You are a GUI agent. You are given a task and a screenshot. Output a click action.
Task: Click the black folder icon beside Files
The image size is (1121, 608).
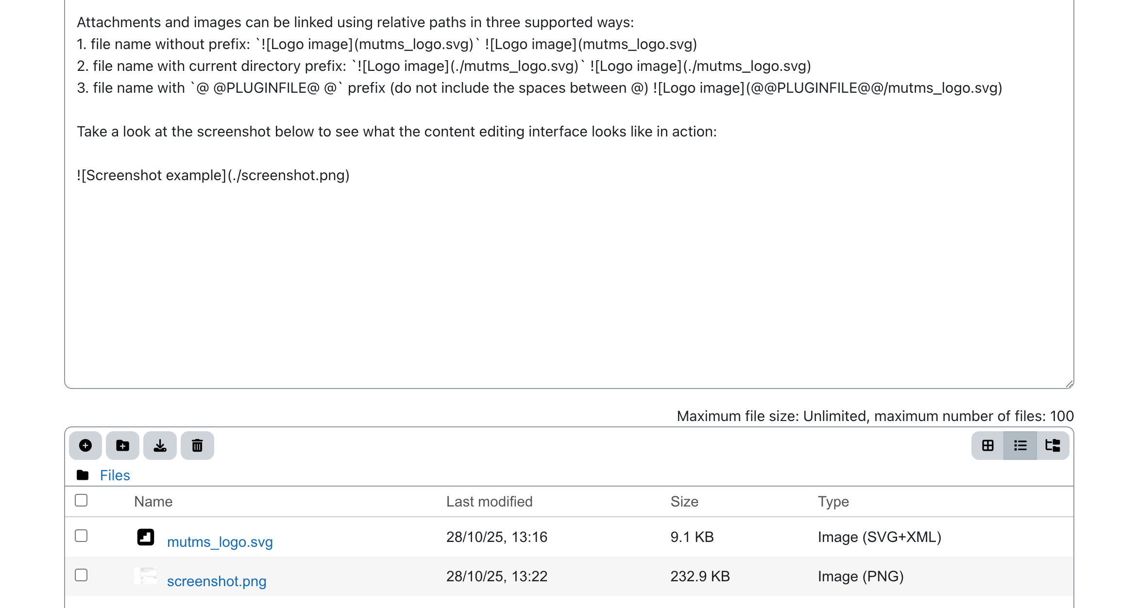(83, 475)
